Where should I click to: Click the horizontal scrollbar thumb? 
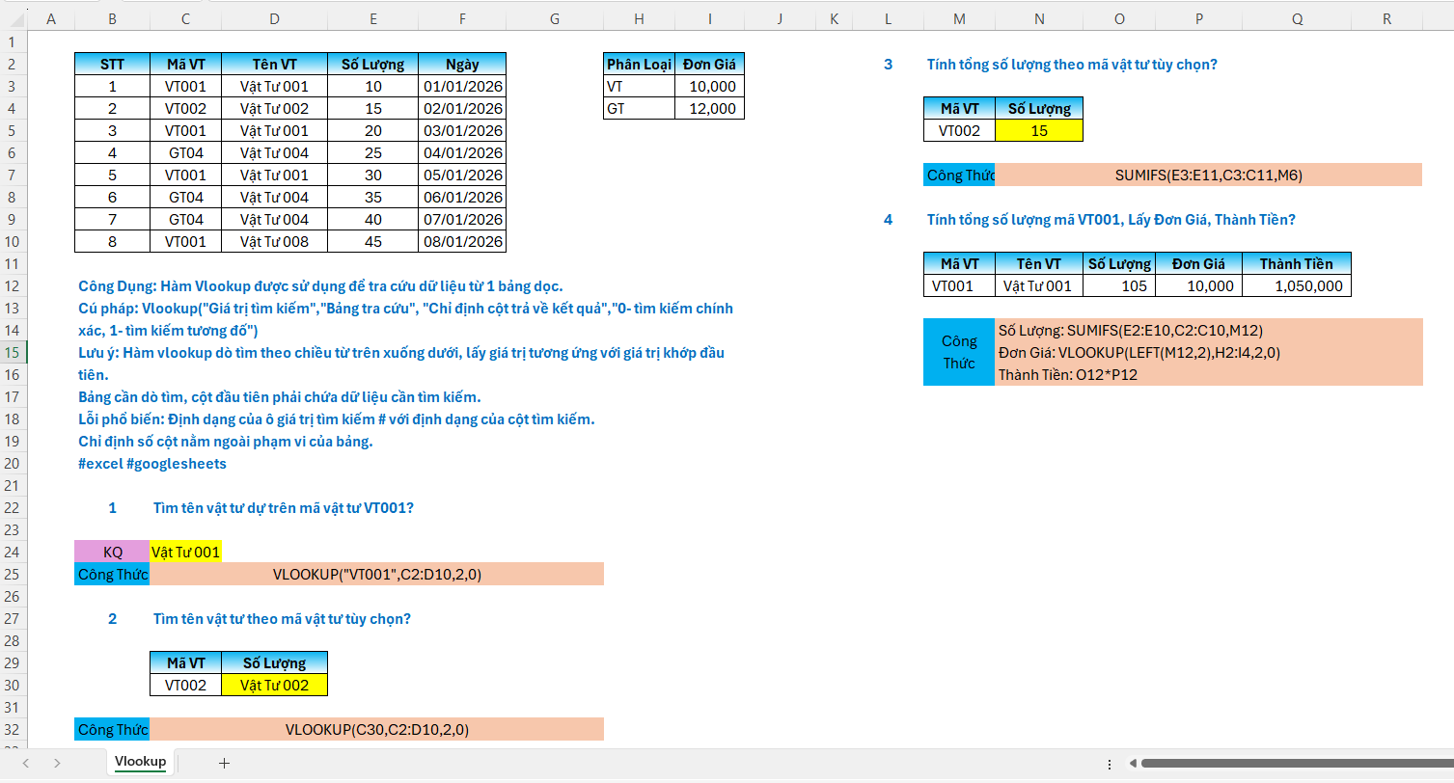[1293, 763]
